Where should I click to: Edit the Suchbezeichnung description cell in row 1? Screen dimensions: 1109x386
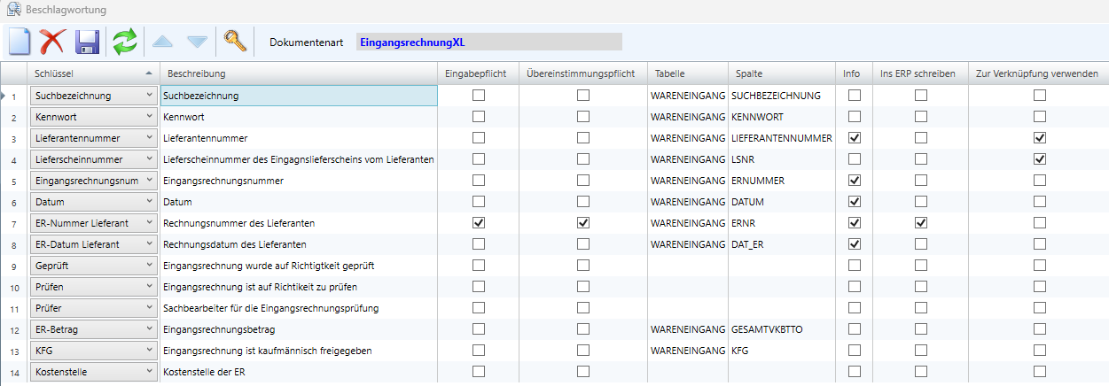(x=299, y=96)
